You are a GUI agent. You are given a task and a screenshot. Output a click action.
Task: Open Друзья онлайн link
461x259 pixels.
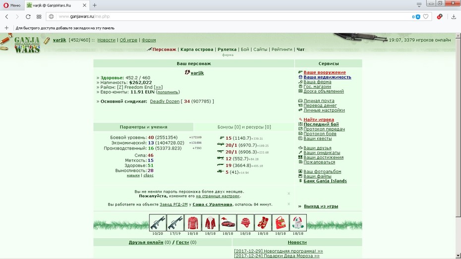coord(146,242)
